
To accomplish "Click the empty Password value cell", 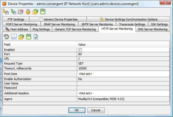I will point(123,88).
